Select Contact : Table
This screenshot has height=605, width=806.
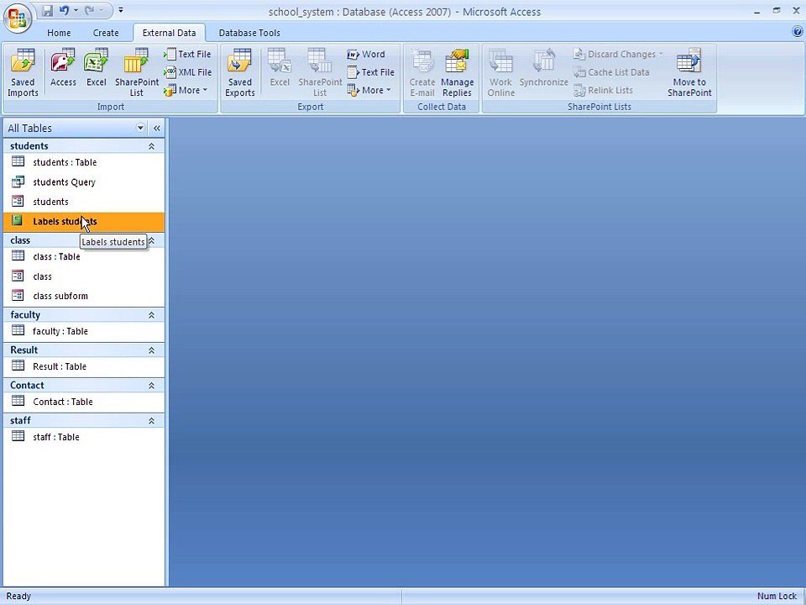[x=84, y=402]
